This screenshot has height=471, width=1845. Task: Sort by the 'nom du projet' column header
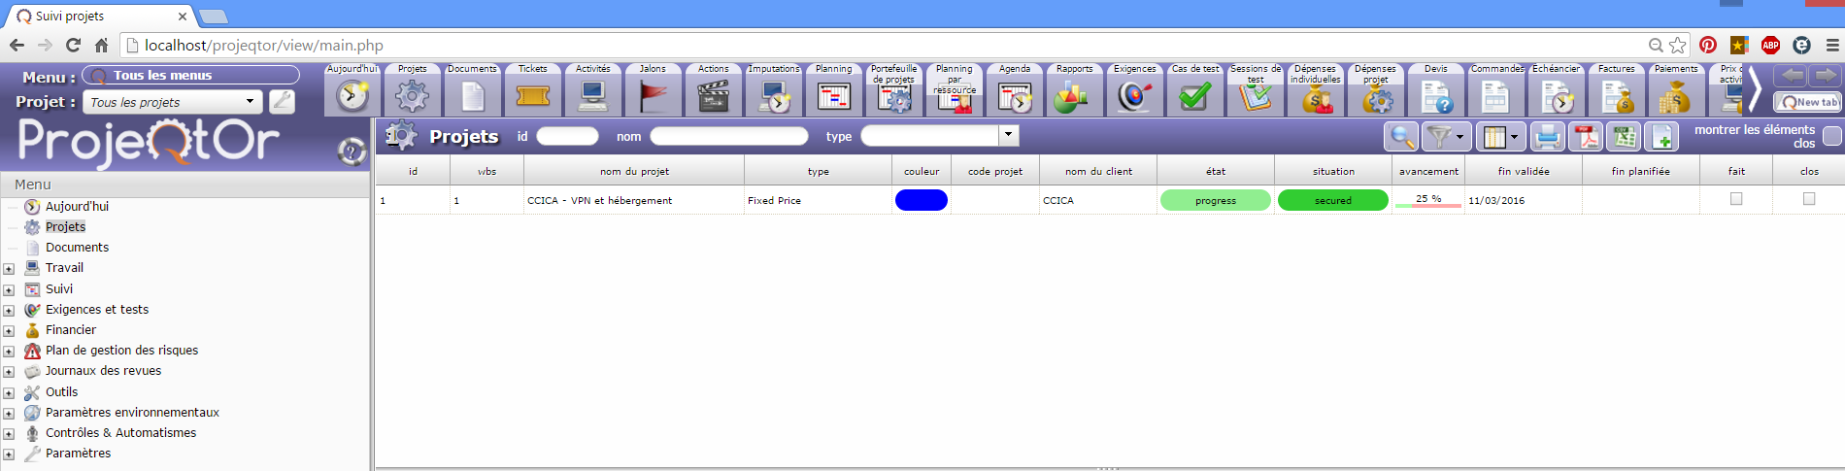point(634,171)
